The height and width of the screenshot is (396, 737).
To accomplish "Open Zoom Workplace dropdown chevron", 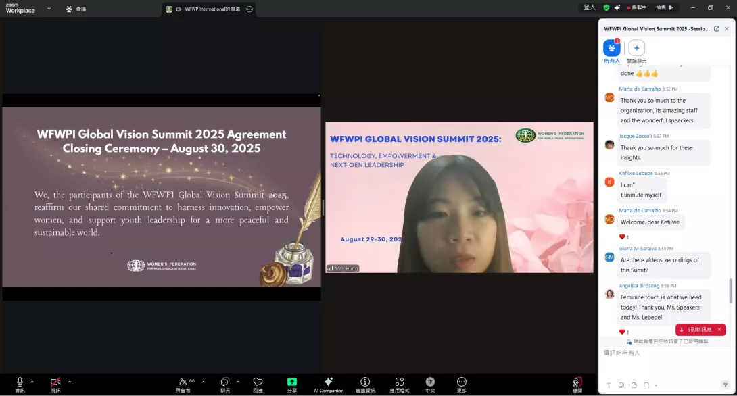I will (x=49, y=9).
